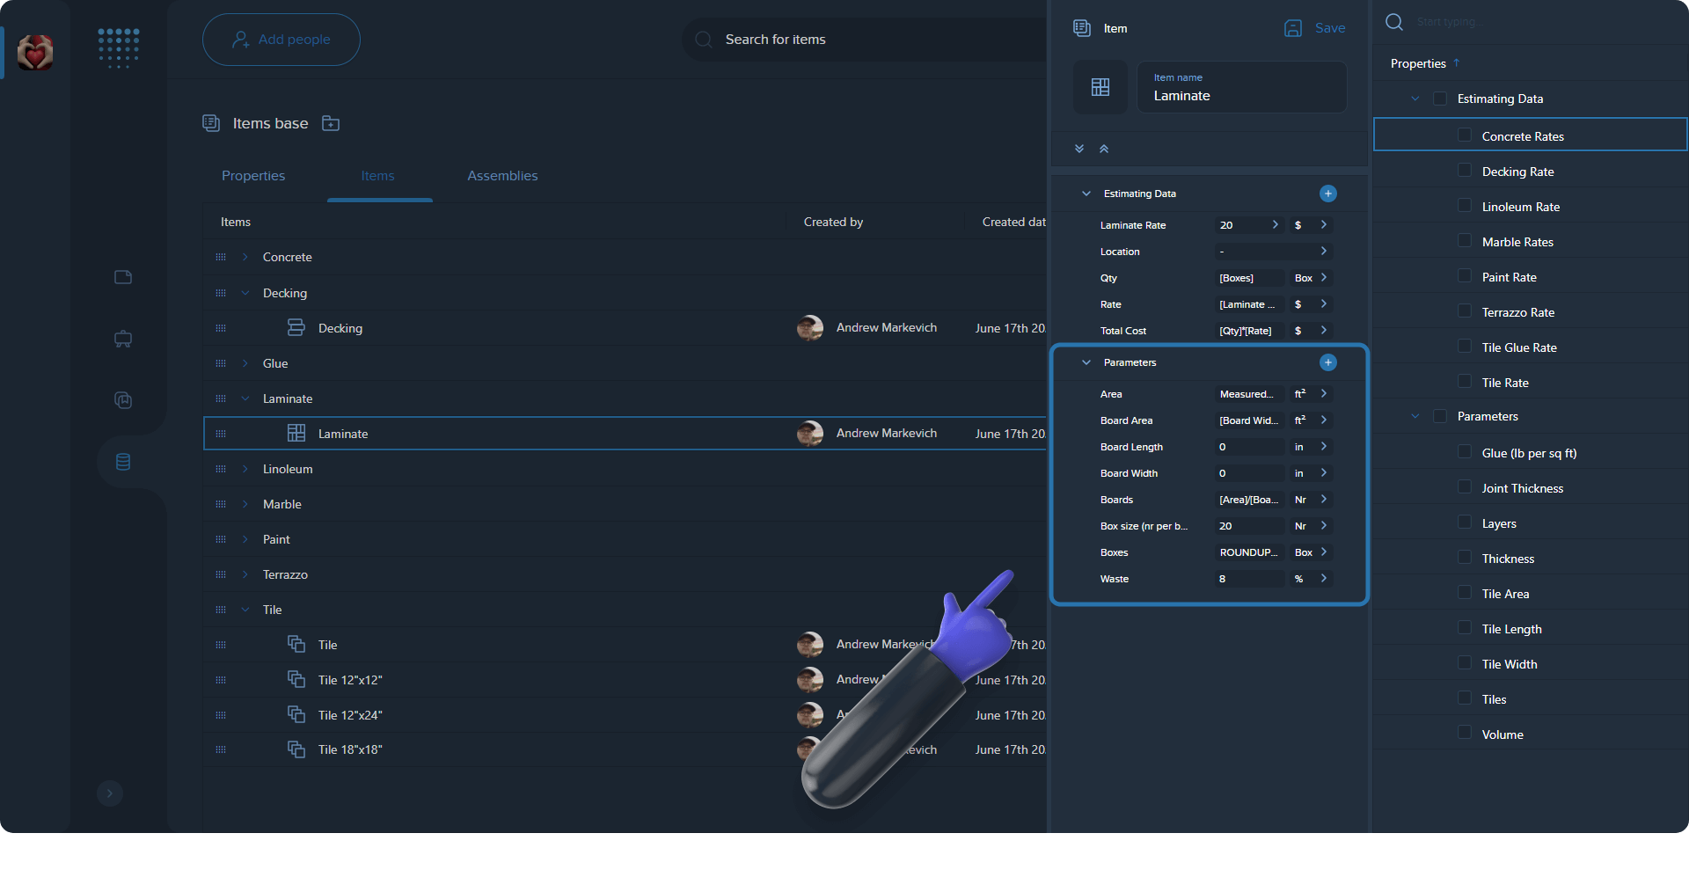Expand all sections with double-down arrows

click(1079, 149)
